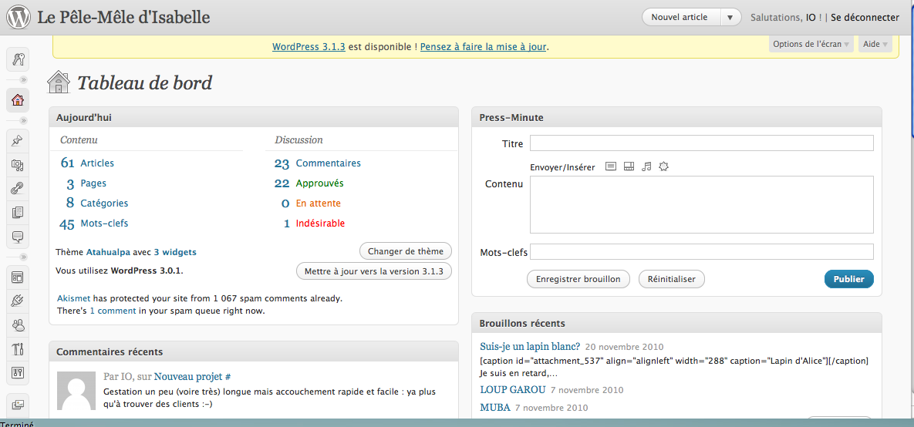This screenshot has width=914, height=427.
Task: Open the Users icon in sidebar
Action: (18, 324)
